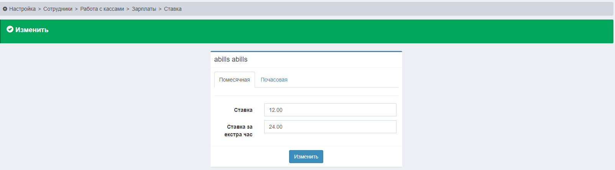Focus the extra hour rate field with 24.00
The width and height of the screenshot is (615, 170).
(x=330, y=127)
